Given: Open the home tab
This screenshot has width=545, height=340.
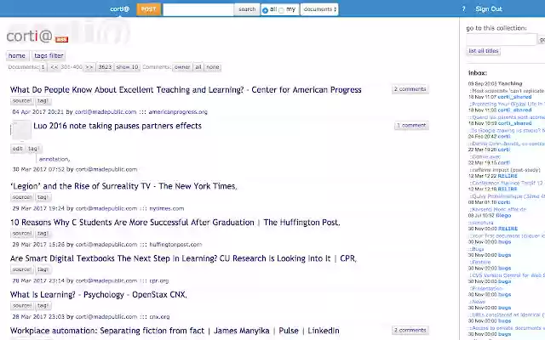Looking at the screenshot, I should (x=17, y=55).
